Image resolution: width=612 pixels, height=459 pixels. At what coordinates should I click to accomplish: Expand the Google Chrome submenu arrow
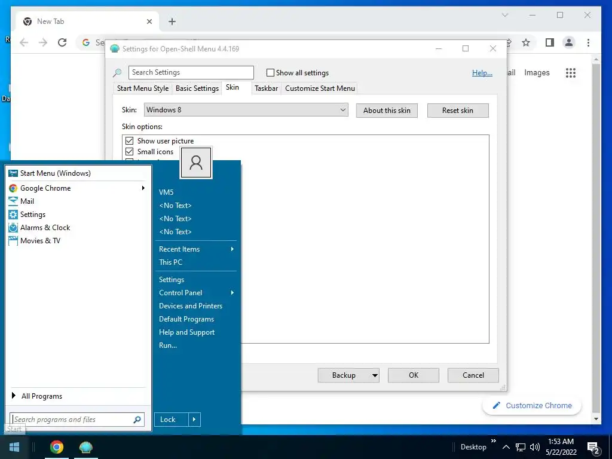[143, 188]
